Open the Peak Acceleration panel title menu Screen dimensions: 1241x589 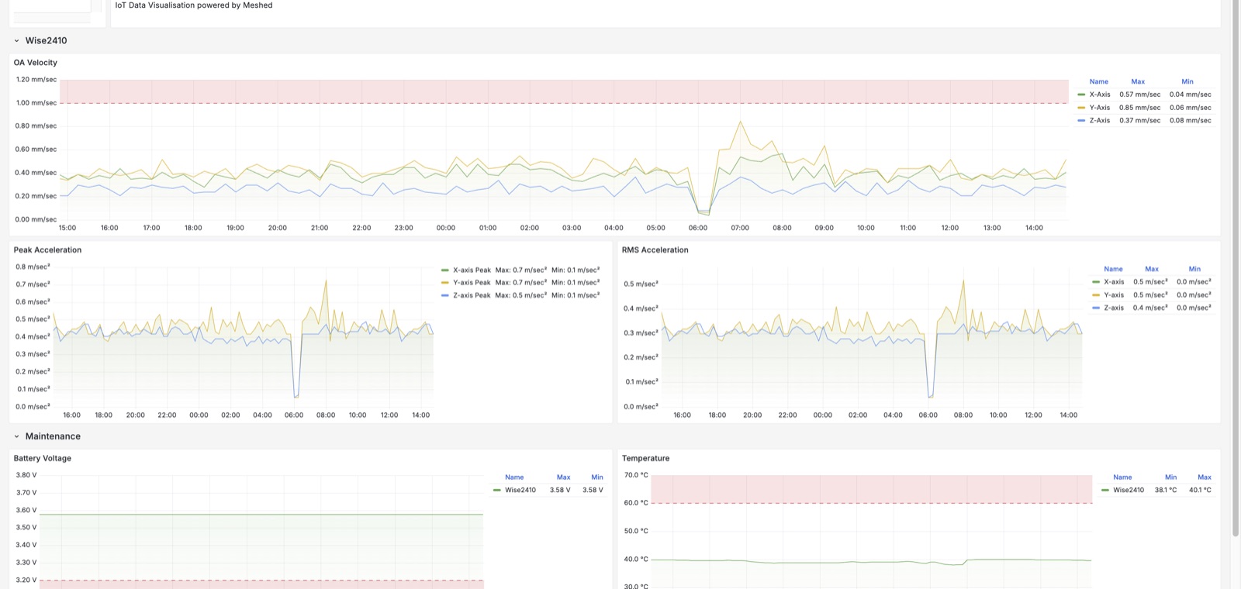(47, 250)
